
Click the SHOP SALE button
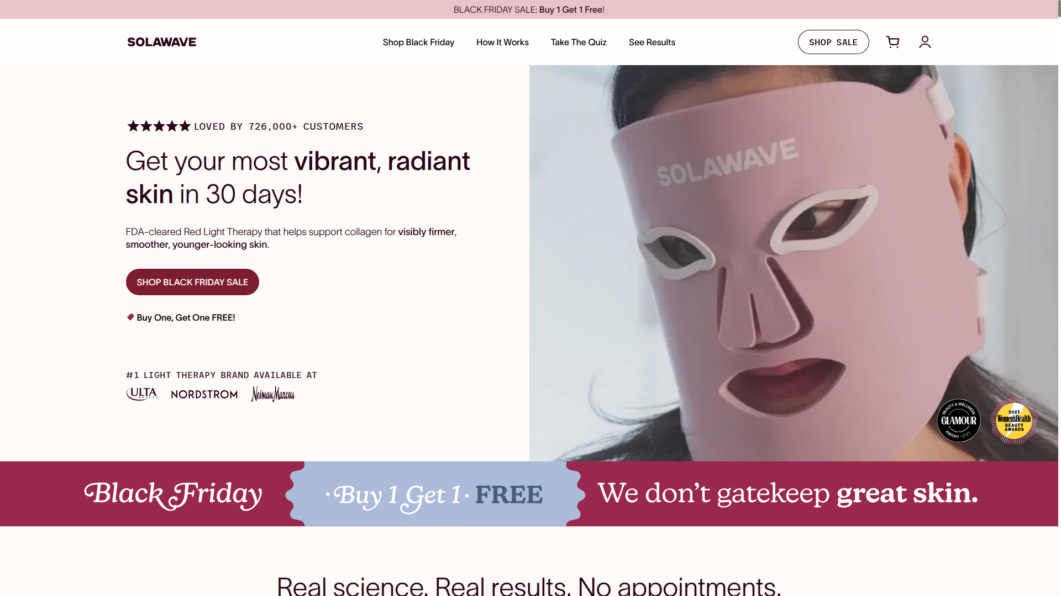coord(833,42)
